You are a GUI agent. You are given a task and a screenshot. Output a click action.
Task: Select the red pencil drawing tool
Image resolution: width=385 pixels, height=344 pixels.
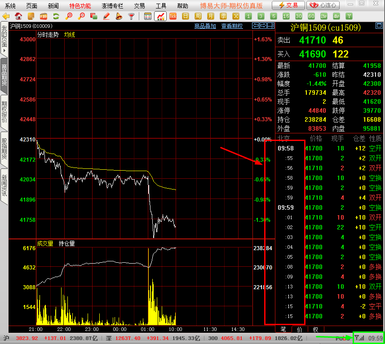pos(106,16)
